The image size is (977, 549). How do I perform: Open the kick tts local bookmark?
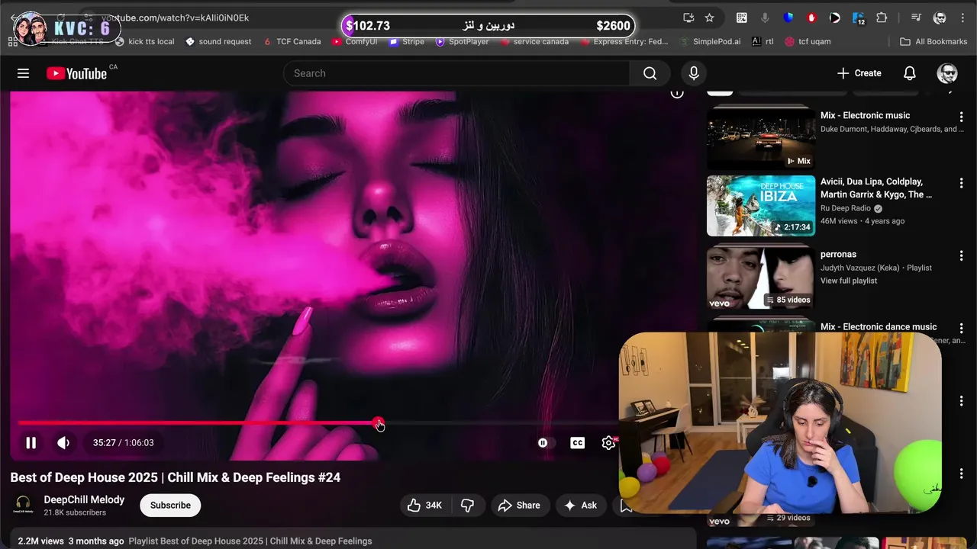tap(144, 41)
